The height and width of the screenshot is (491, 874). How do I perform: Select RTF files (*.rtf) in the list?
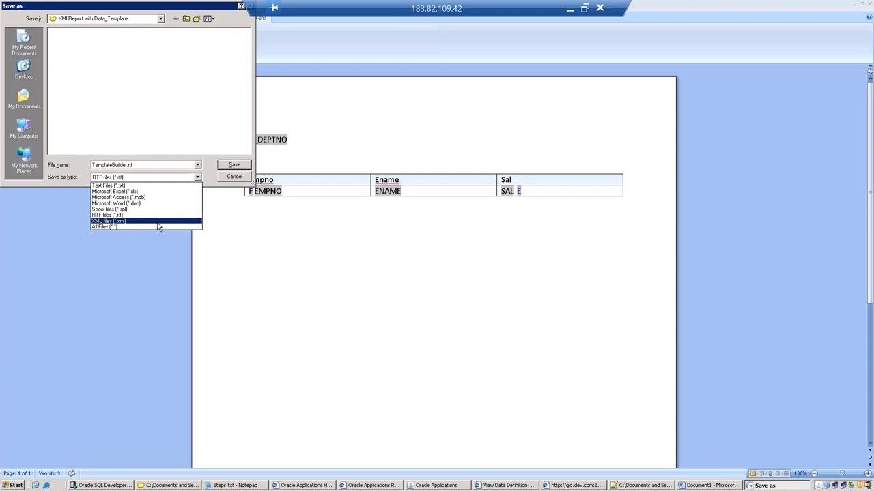click(x=146, y=215)
